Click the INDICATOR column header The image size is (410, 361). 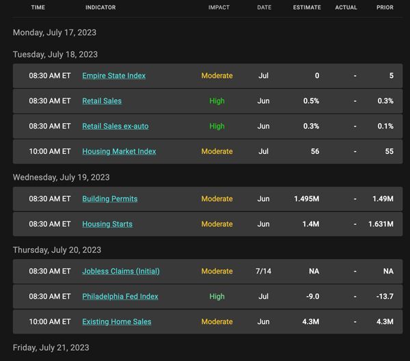pyautogui.click(x=100, y=8)
